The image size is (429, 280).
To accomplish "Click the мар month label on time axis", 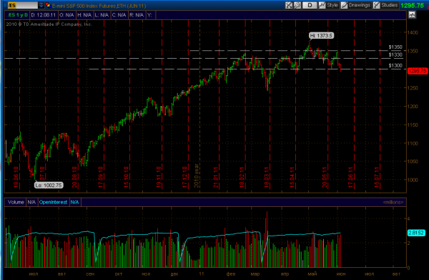I will [255, 274].
